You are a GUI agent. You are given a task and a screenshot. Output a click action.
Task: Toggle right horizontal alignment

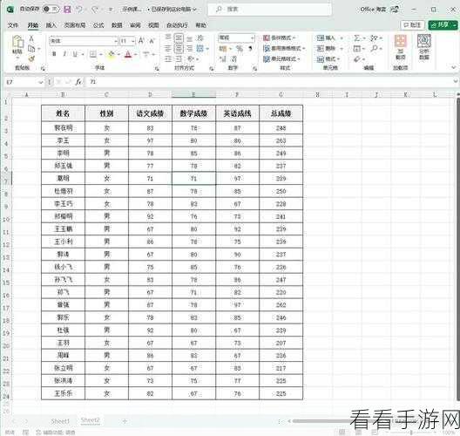[190, 49]
